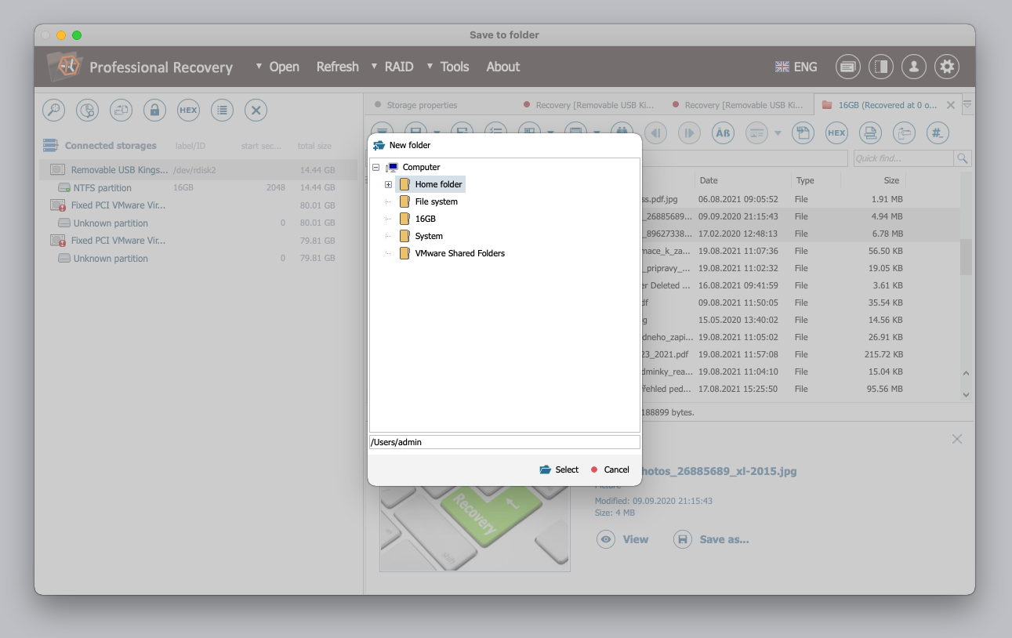
Task: Click Save as... under the preview
Action: point(712,539)
